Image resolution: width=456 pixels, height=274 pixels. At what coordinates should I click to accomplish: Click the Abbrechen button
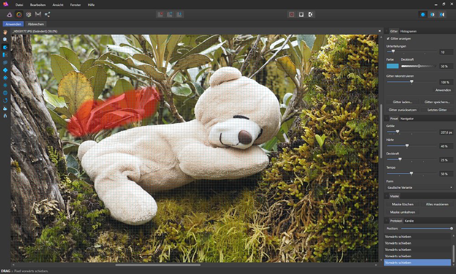[x=36, y=24]
